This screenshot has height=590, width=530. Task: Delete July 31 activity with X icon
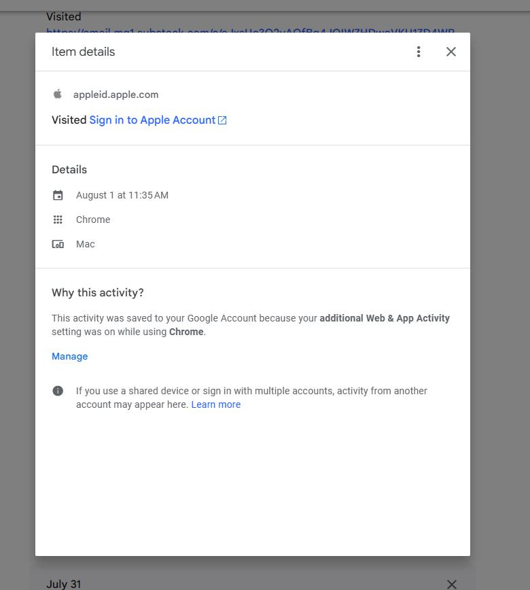tap(452, 584)
